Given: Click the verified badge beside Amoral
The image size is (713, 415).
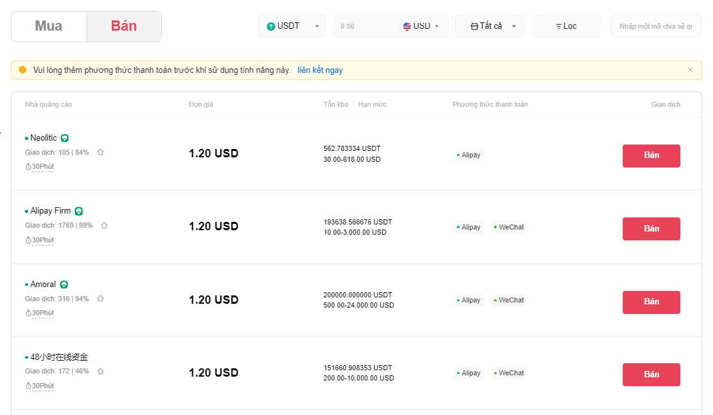Looking at the screenshot, I should point(64,285).
